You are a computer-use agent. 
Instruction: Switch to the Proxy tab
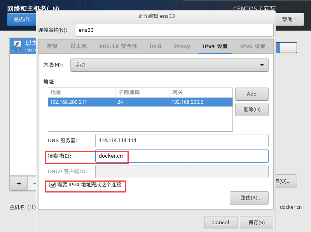point(182,46)
